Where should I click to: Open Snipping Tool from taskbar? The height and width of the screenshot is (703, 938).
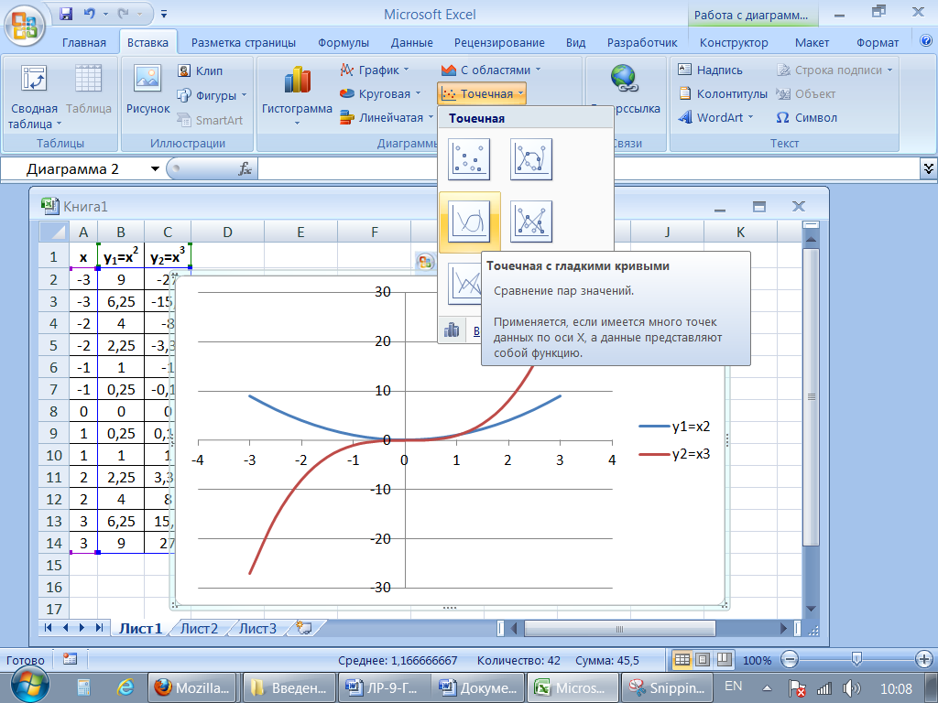[666, 687]
